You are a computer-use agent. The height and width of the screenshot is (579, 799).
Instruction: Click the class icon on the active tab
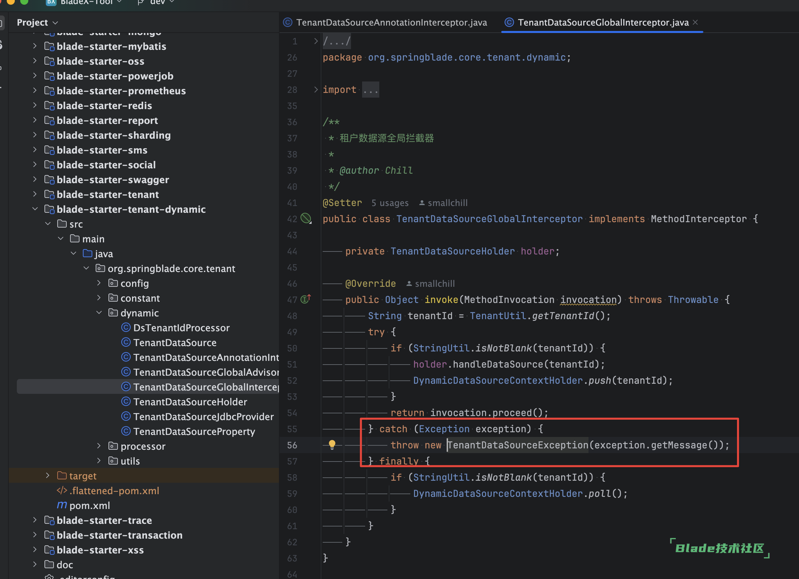tap(509, 22)
